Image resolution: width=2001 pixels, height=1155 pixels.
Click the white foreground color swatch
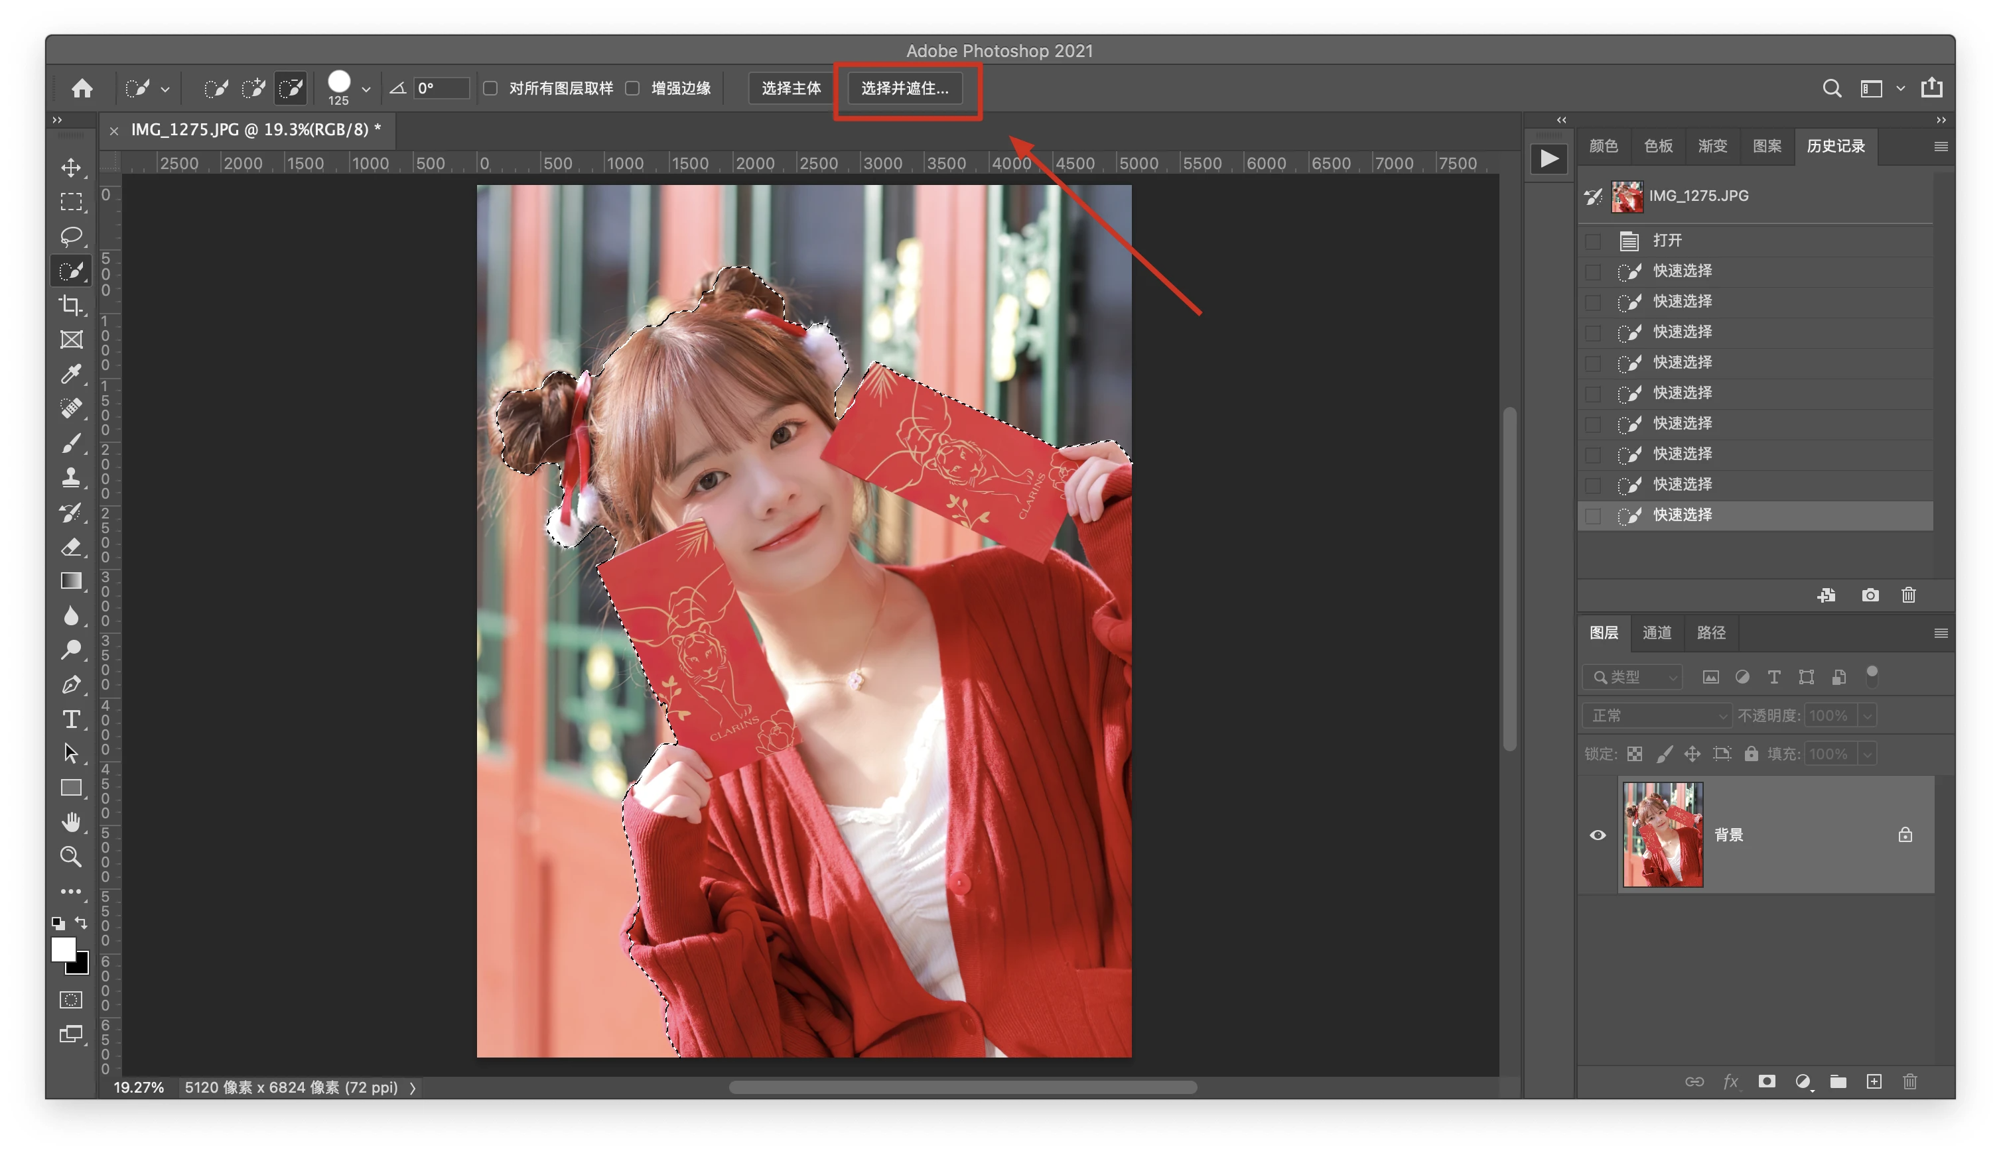[x=63, y=949]
